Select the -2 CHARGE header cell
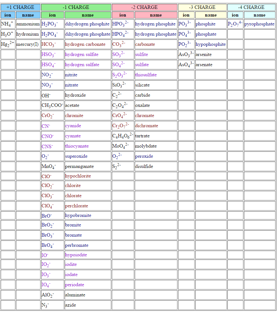This screenshot has height=312, width=278. 144,7
